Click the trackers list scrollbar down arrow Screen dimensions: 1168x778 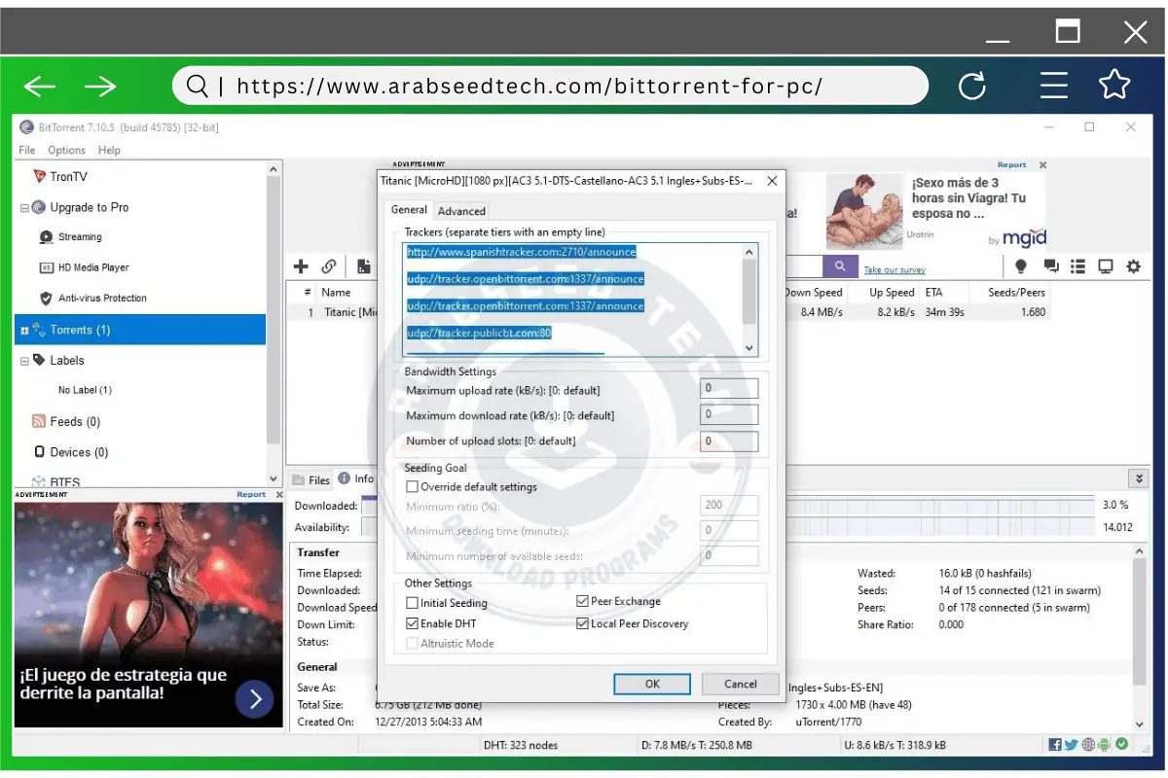point(749,348)
